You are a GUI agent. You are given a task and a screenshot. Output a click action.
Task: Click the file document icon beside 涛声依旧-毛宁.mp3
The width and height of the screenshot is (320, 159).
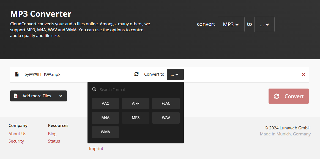click(x=17, y=74)
